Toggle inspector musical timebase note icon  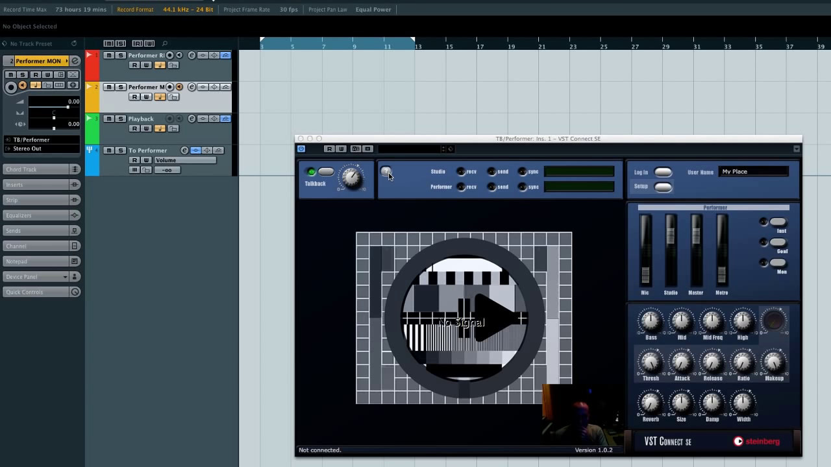pos(35,85)
